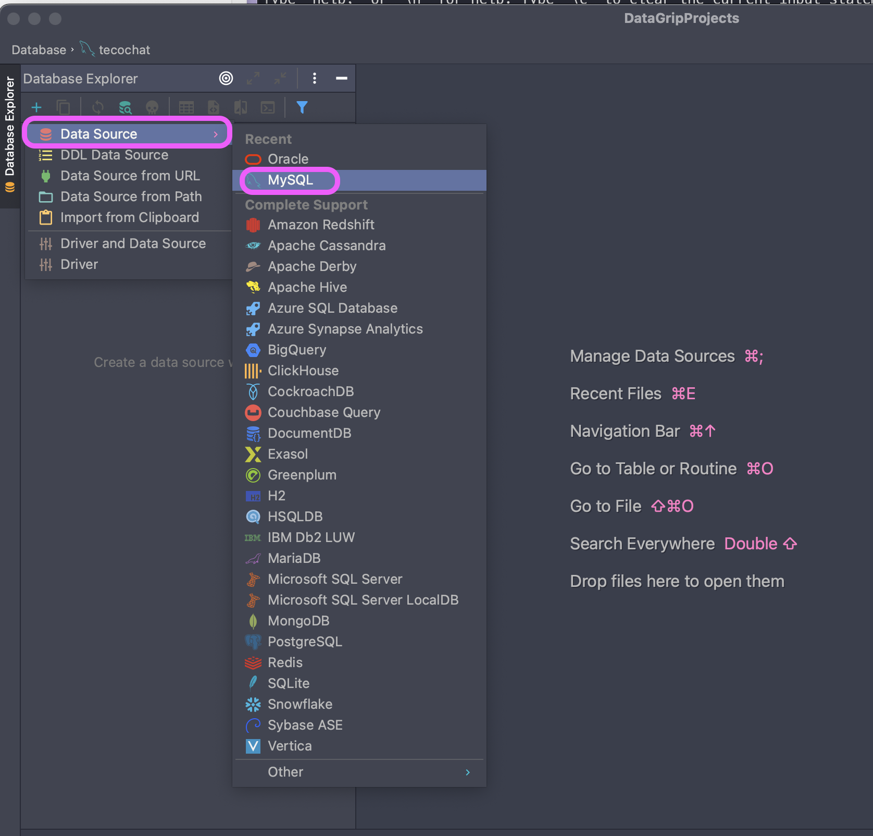The image size is (873, 836).
Task: Select Data Source submenu entry
Action: (x=128, y=134)
